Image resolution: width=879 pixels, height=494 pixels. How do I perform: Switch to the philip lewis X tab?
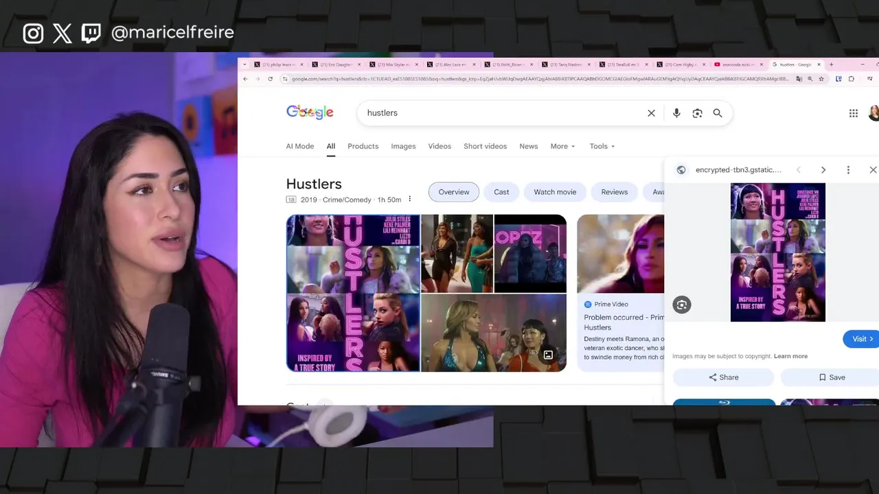pyautogui.click(x=279, y=64)
